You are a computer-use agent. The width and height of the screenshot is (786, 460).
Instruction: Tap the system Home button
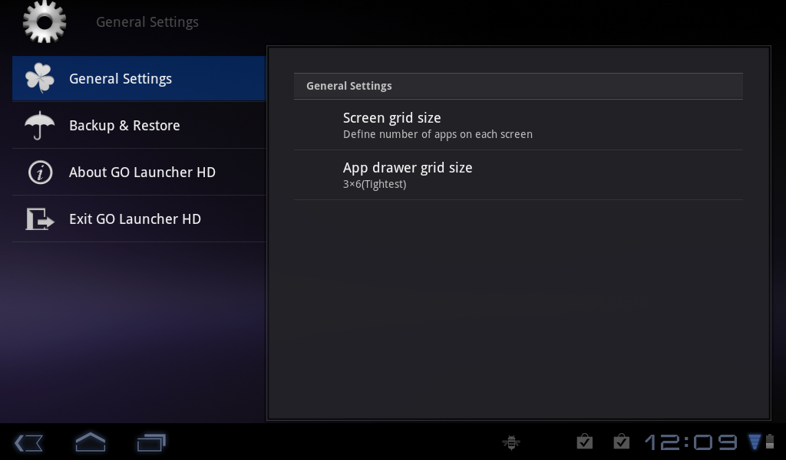coord(91,442)
